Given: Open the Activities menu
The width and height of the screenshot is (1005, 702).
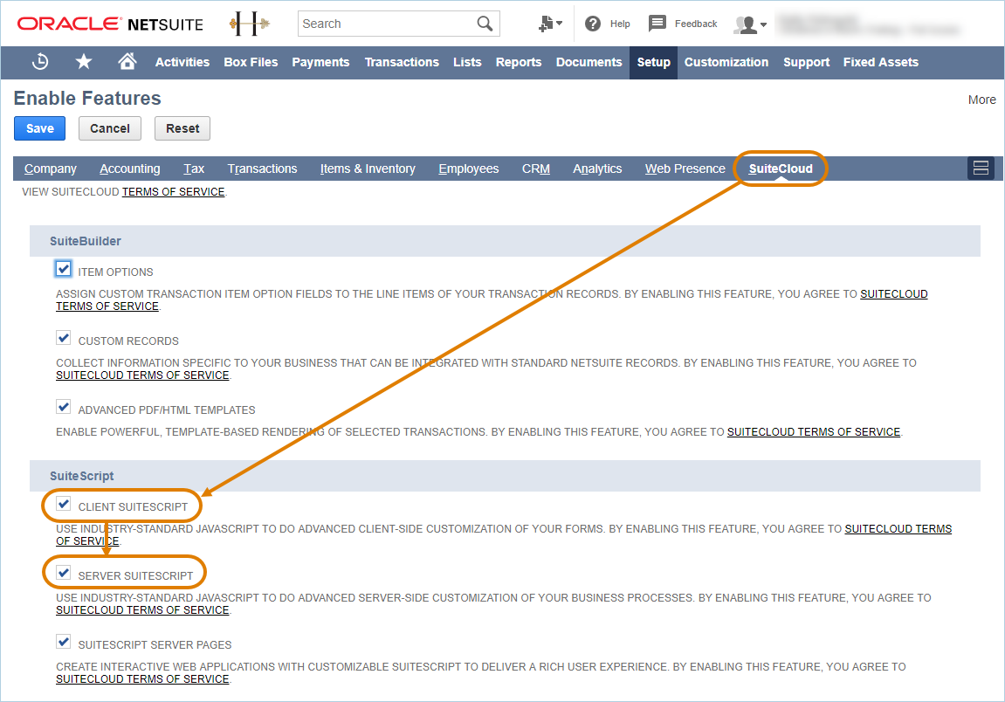Looking at the screenshot, I should coord(182,62).
